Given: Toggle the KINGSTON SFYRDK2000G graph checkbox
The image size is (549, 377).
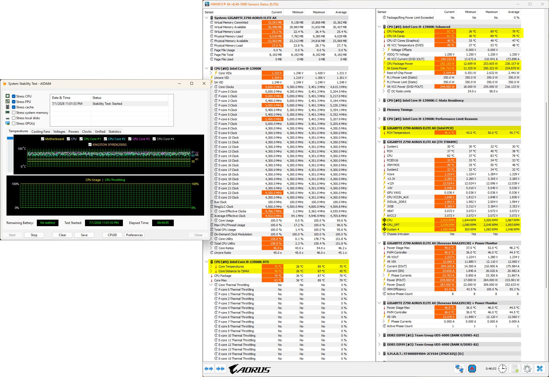Looking at the screenshot, I should [90, 145].
